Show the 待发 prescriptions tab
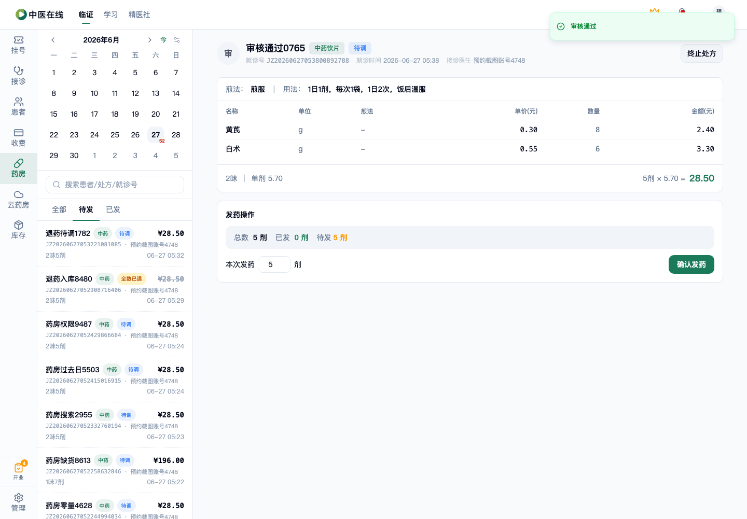747x519 pixels. [86, 209]
